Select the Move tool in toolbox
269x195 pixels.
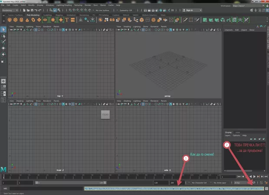pos(3,48)
